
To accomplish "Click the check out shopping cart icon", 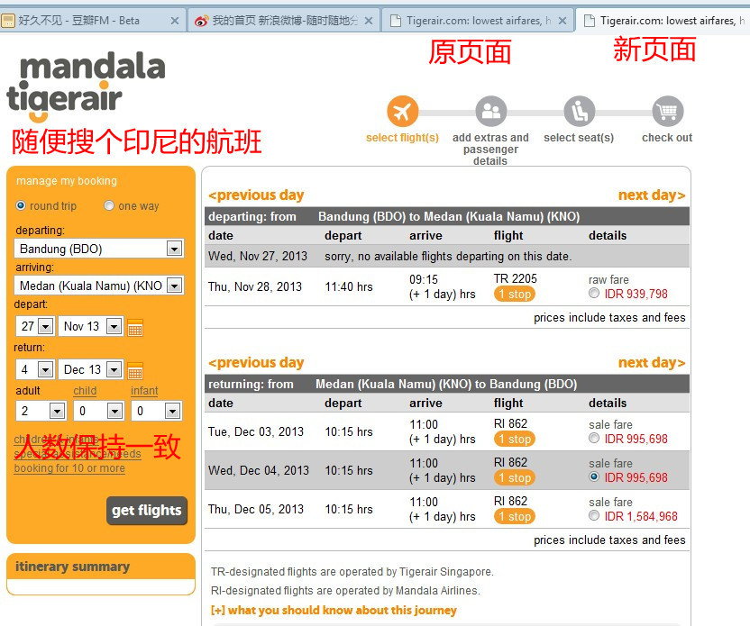I will (667, 113).
